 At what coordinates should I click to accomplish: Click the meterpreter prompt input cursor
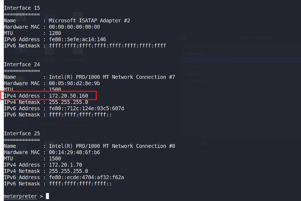[x=47, y=196]
